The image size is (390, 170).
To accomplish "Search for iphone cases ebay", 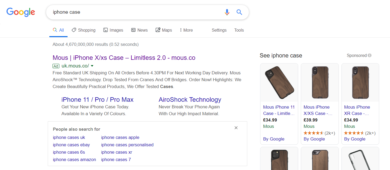I will (71, 145).
